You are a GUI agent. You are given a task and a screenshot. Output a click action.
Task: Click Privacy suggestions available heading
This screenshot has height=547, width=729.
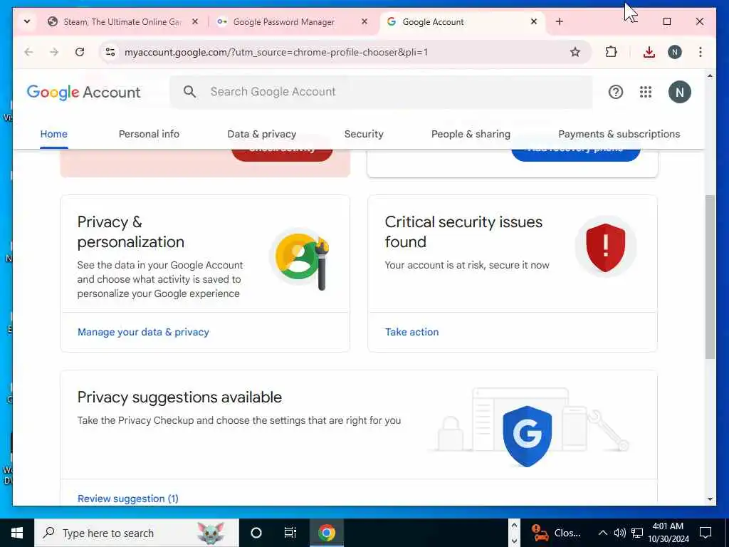click(x=179, y=397)
